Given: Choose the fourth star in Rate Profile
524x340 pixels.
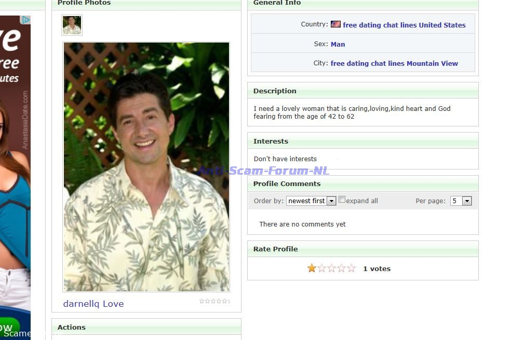Looking at the screenshot, I should [x=341, y=268].
